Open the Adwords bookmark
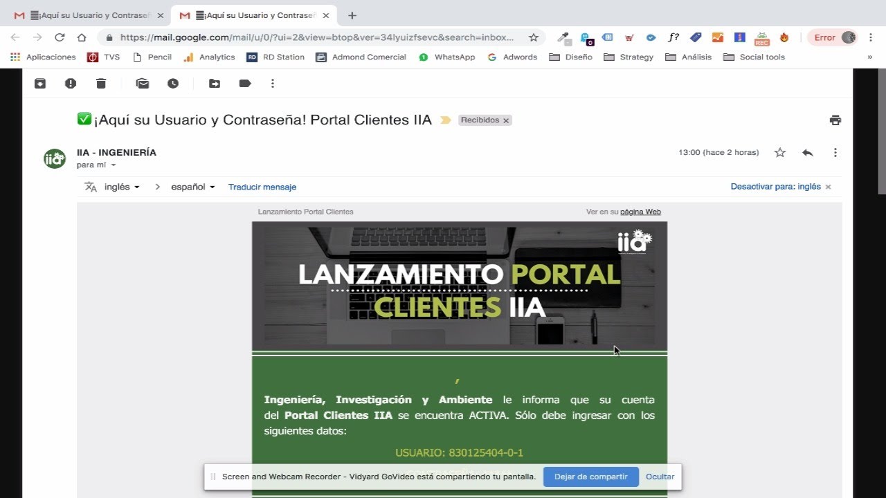 pos(512,57)
